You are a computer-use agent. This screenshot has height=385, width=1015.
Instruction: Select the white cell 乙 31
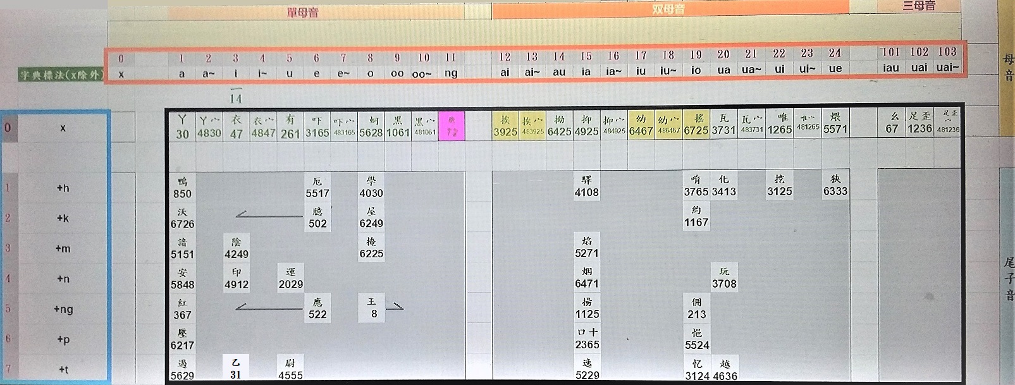tap(236, 369)
